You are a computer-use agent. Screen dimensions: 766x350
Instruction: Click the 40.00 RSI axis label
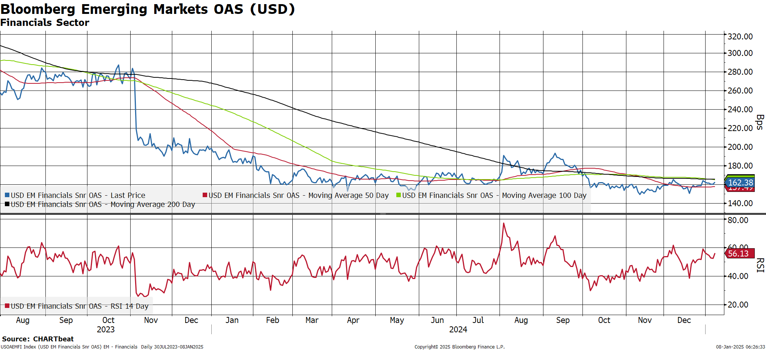pos(738,276)
